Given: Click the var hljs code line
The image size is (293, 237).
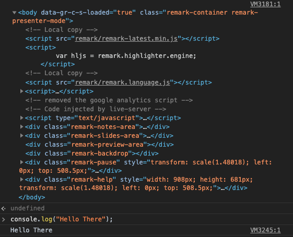Looking at the screenshot, I should click(x=126, y=56).
